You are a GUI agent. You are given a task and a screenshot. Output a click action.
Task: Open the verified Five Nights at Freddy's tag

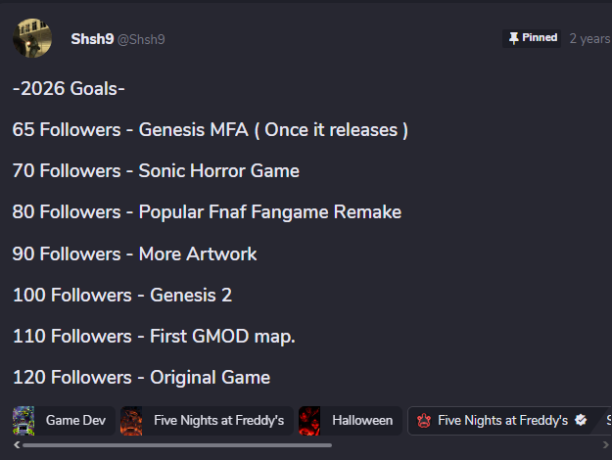tap(502, 421)
